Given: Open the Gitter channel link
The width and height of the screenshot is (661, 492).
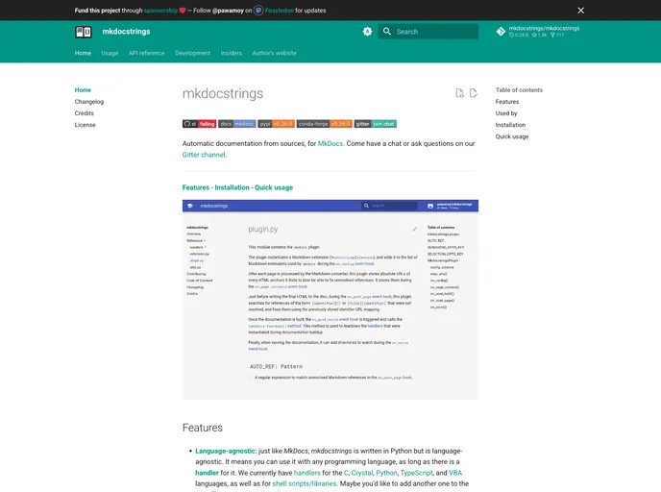Looking at the screenshot, I should pos(204,155).
